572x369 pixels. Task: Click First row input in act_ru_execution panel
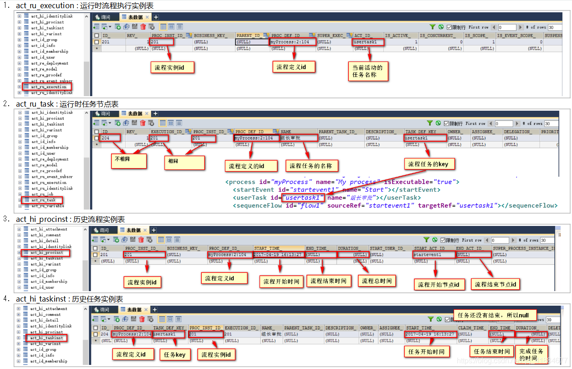tap(507, 27)
